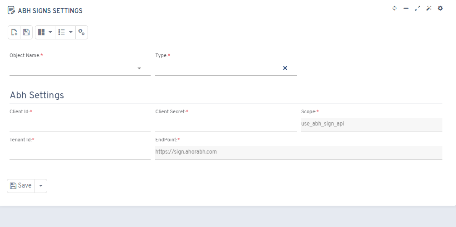This screenshot has height=227, width=456.
Task: Open the list icon dropdown arrow
Action: tap(71, 32)
